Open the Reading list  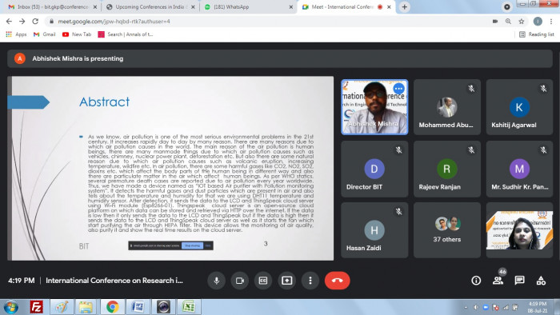coord(537,34)
